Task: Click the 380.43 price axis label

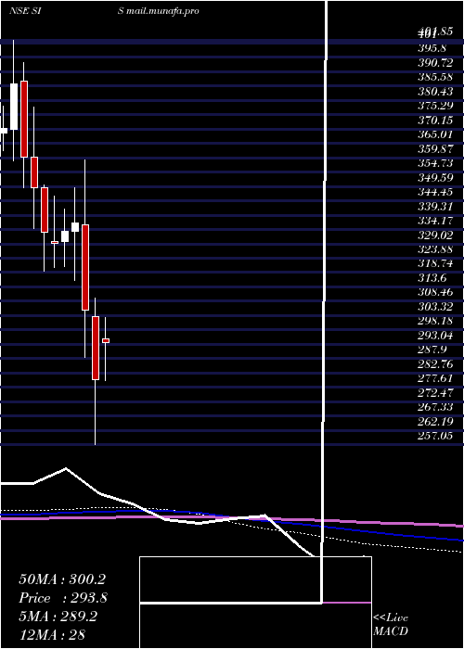Action: [x=436, y=92]
